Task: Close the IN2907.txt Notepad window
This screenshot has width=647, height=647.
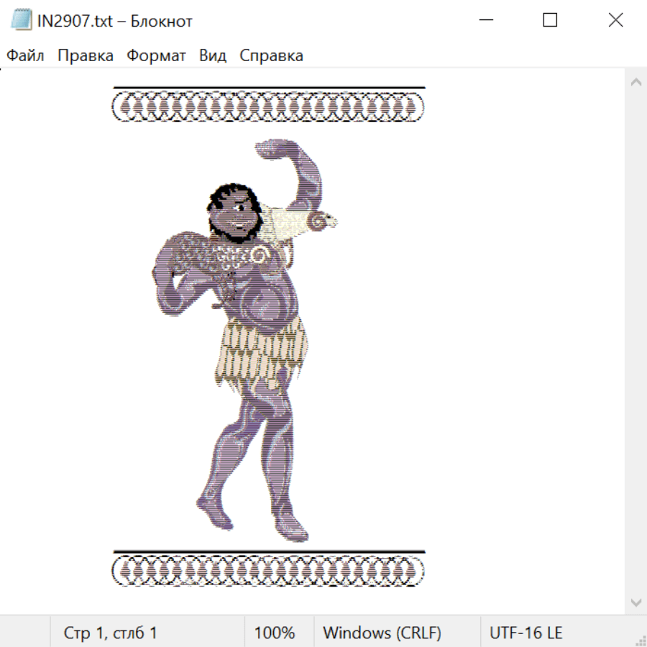Action: pos(615,21)
